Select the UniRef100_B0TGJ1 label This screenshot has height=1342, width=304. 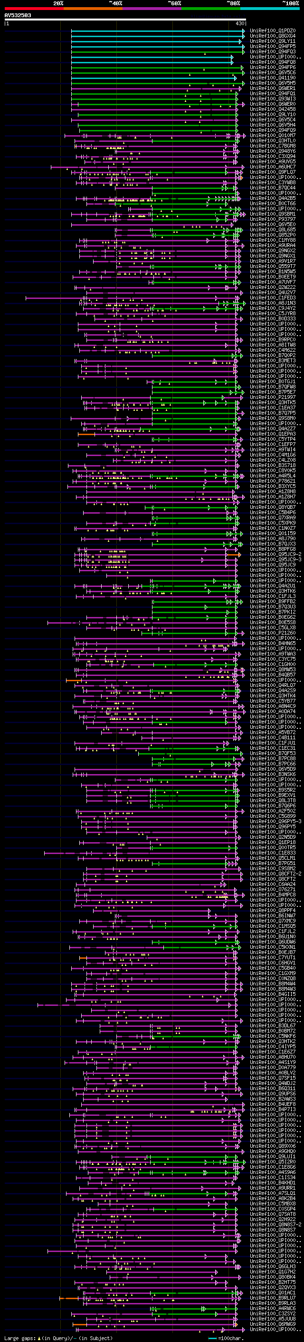273,381
